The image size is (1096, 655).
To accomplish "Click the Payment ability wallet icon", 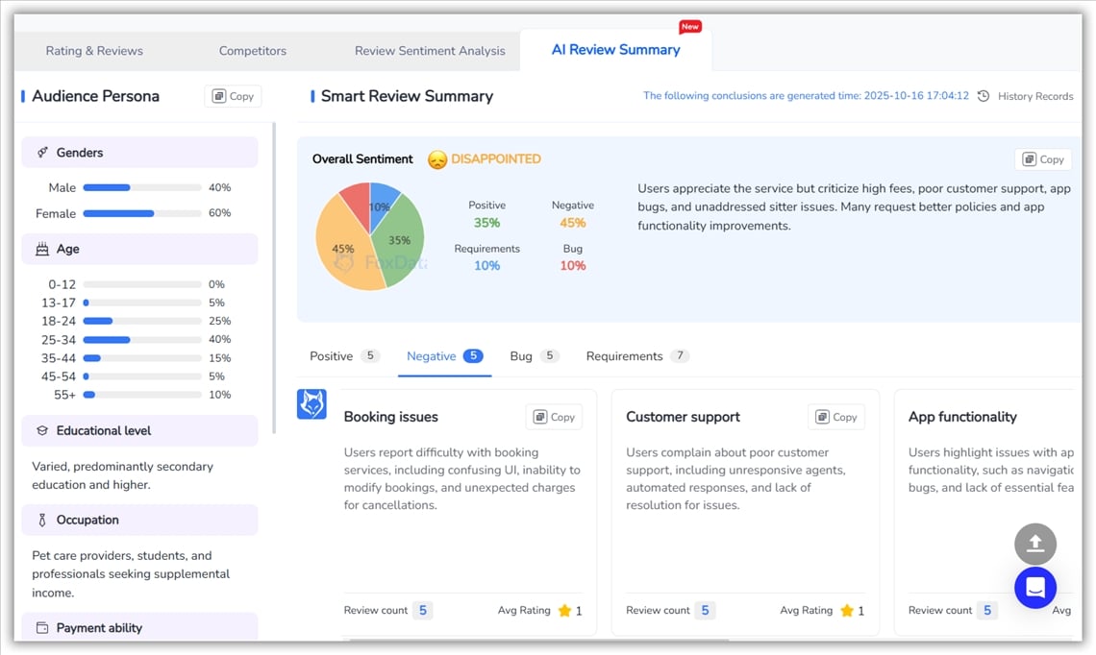I will click(x=42, y=628).
